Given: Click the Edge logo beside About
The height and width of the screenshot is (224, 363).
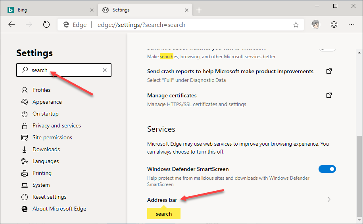Looking at the screenshot, I should (x=25, y=209).
